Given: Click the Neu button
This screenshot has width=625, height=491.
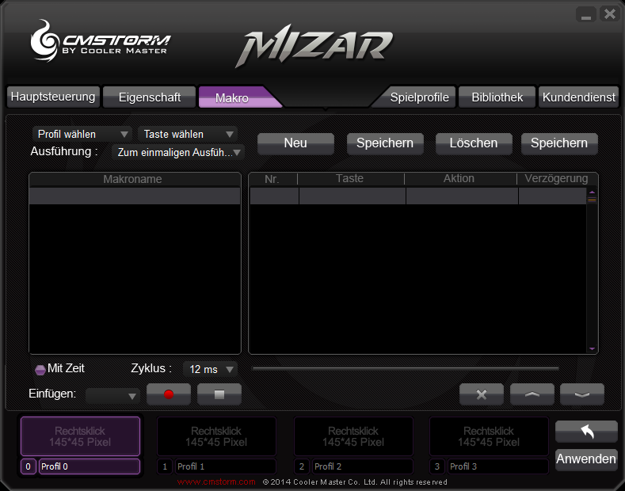Looking at the screenshot, I should pyautogui.click(x=295, y=143).
